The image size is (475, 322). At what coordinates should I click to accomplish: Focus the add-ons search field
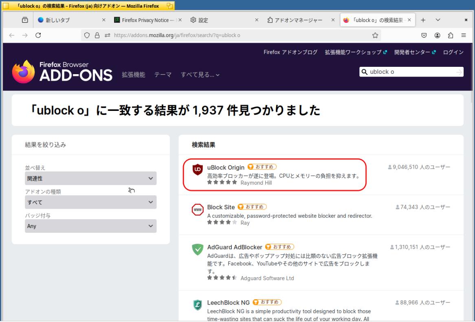coord(411,72)
